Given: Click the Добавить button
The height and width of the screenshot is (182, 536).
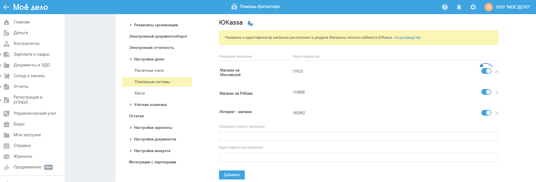Looking at the screenshot, I should coord(231,175).
